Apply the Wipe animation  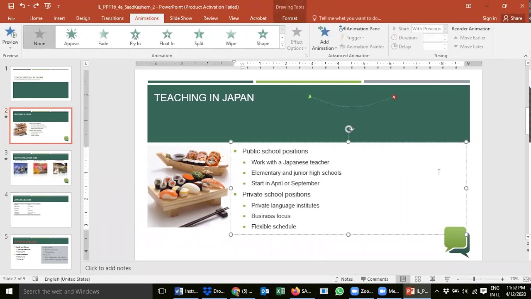pos(231,37)
